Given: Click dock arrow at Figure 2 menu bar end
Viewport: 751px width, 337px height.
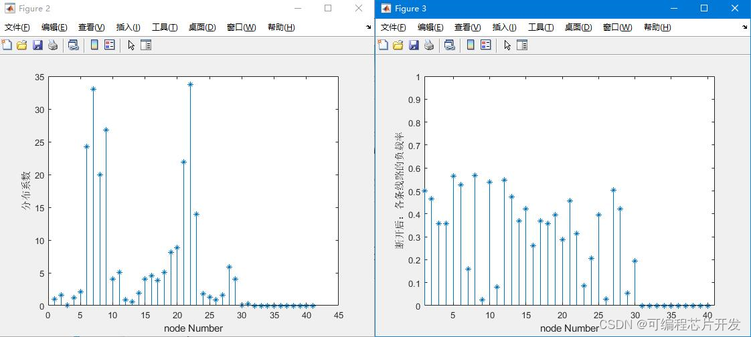Looking at the screenshot, I should point(368,27).
